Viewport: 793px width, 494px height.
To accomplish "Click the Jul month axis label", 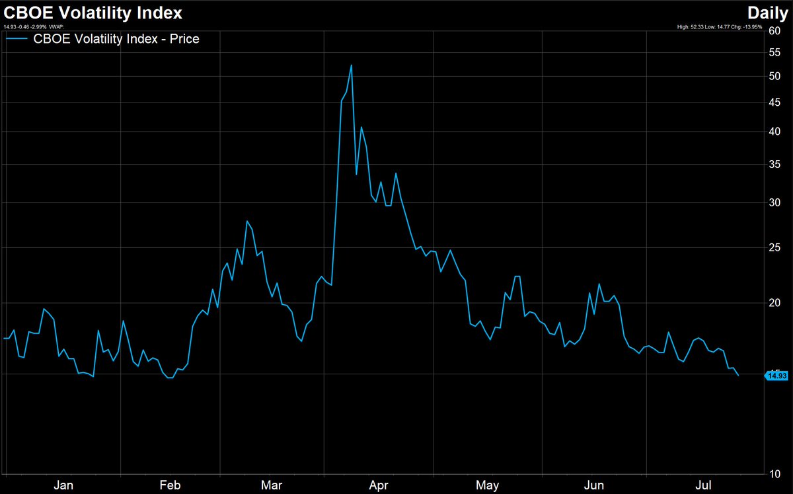I will 703,485.
